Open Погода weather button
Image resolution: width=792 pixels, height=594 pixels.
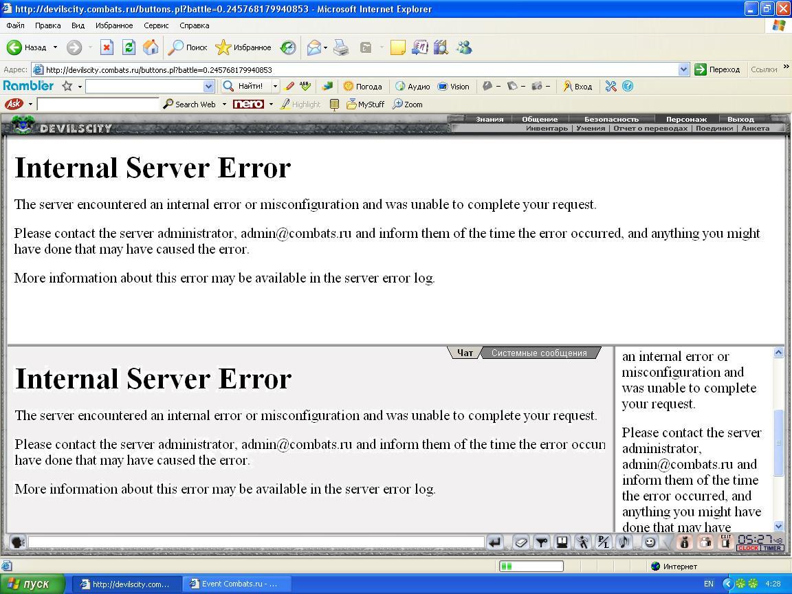tap(362, 87)
